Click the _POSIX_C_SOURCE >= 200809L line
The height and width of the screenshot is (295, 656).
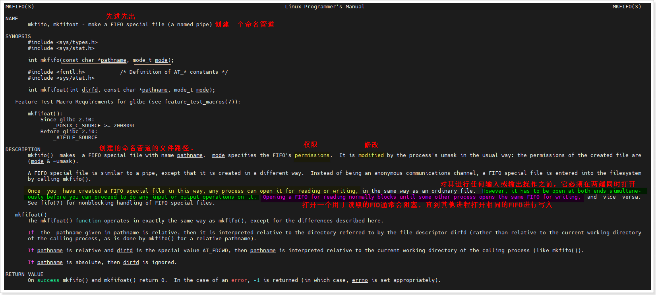tap(94, 126)
